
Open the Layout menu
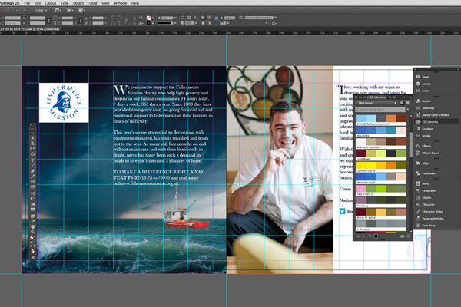click(x=50, y=3)
